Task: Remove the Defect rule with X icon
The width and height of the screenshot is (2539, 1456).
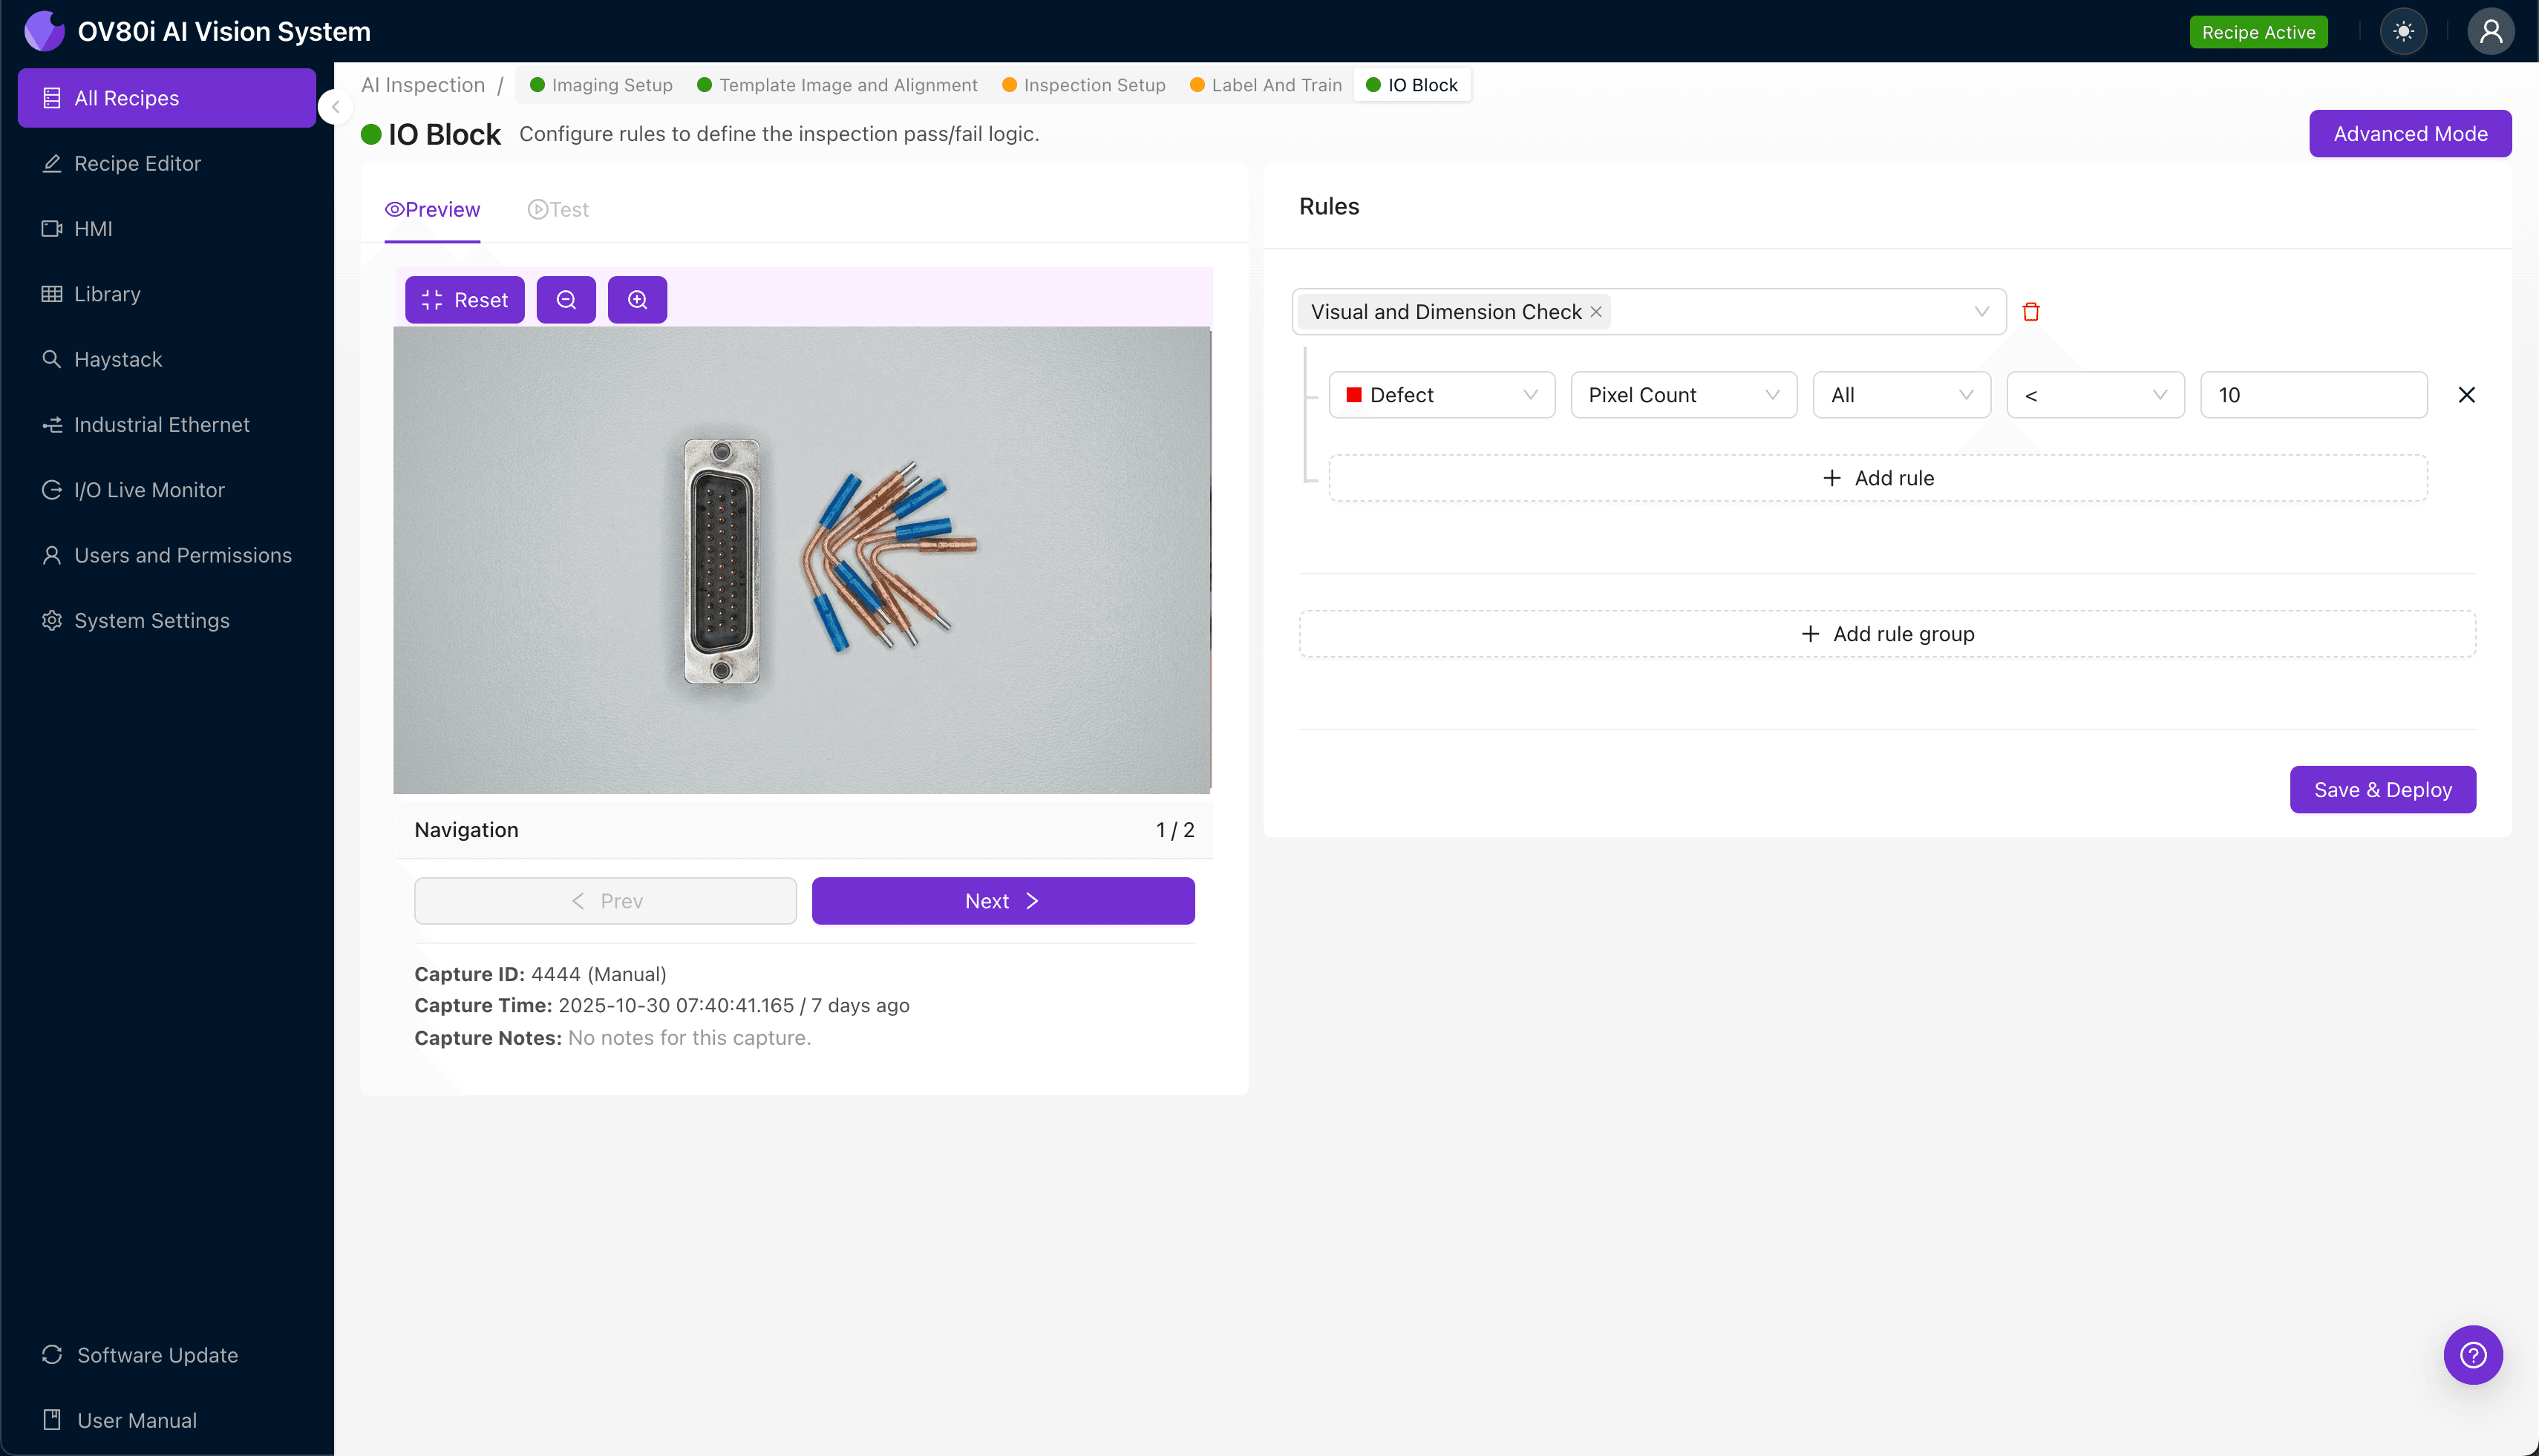Action: (x=2466, y=395)
